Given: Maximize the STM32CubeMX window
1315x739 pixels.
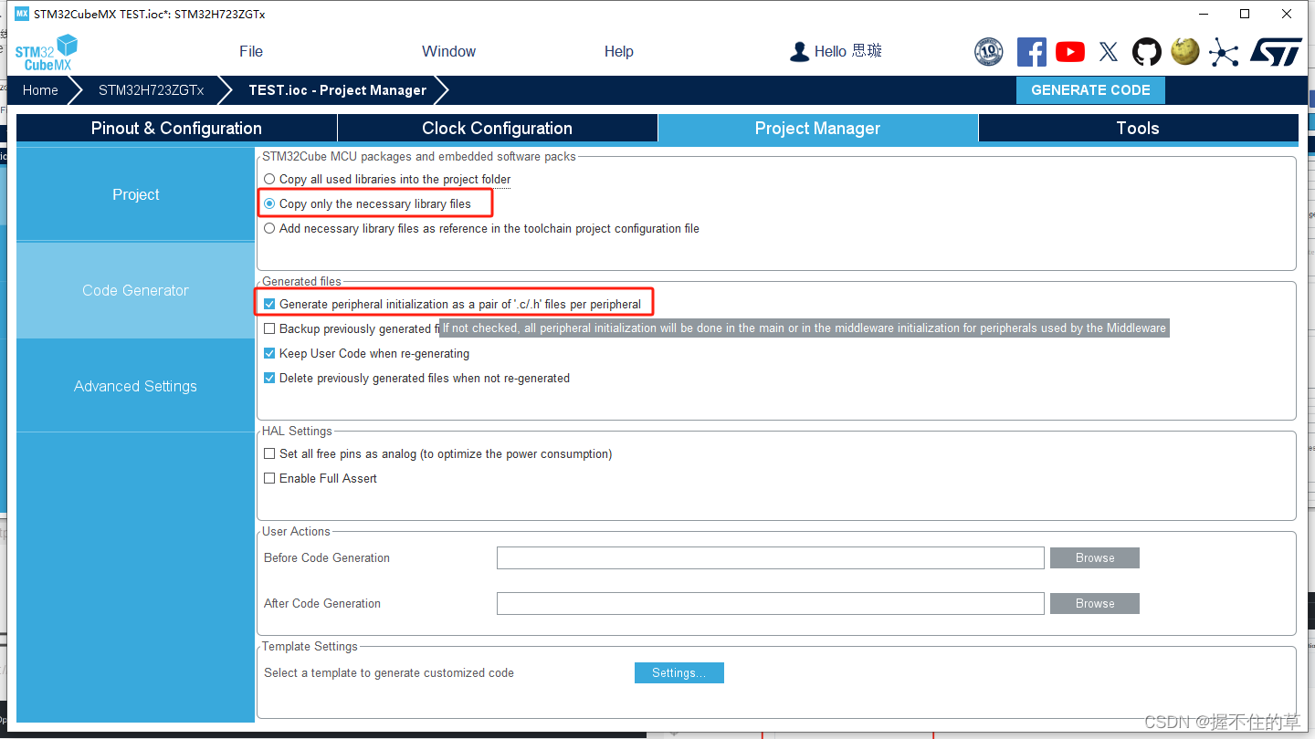Looking at the screenshot, I should click(1244, 14).
